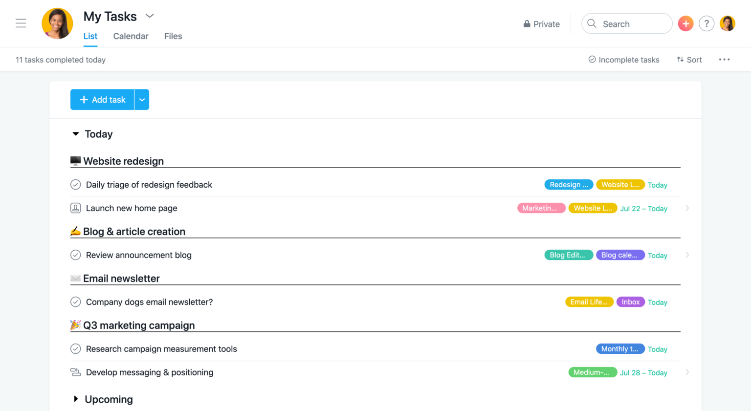751x411 pixels.
Task: Mark Company dogs email newsletter complete
Action: [x=75, y=302]
